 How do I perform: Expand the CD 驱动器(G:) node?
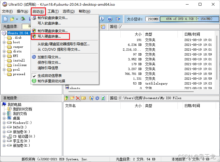click(x=4, y=136)
